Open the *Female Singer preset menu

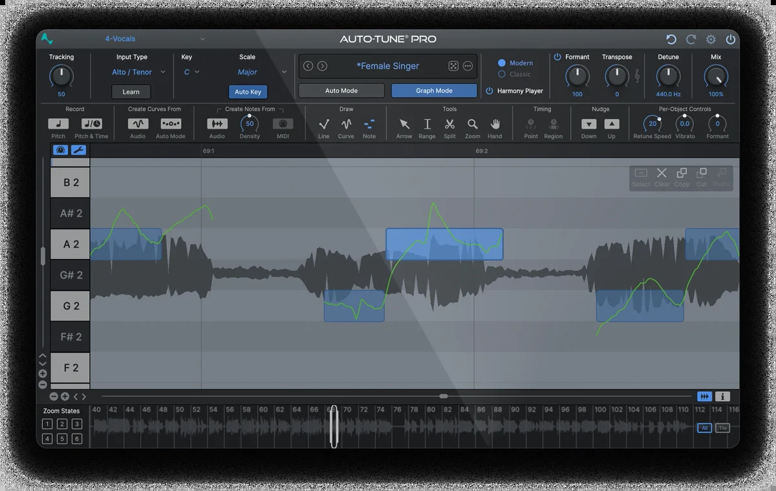387,66
